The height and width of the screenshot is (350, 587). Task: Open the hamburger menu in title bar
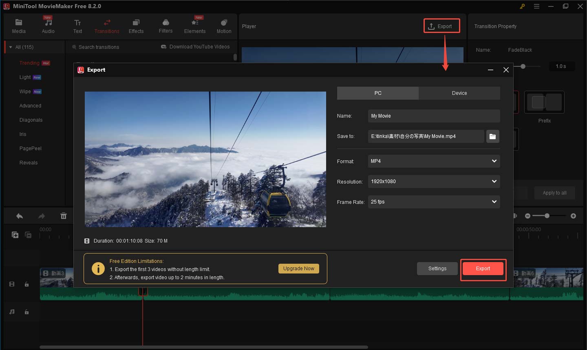[x=537, y=6]
